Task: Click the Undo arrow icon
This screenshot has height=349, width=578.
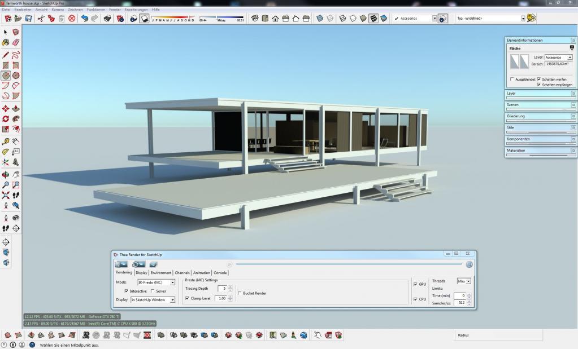Action: click(84, 19)
